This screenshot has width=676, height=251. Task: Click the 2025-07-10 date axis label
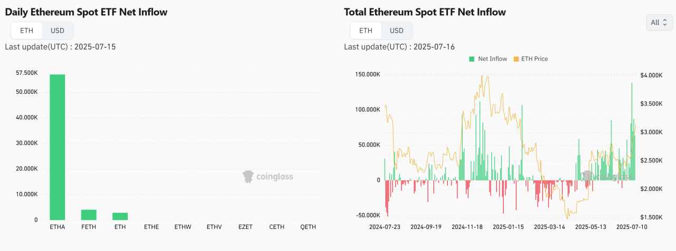click(633, 227)
